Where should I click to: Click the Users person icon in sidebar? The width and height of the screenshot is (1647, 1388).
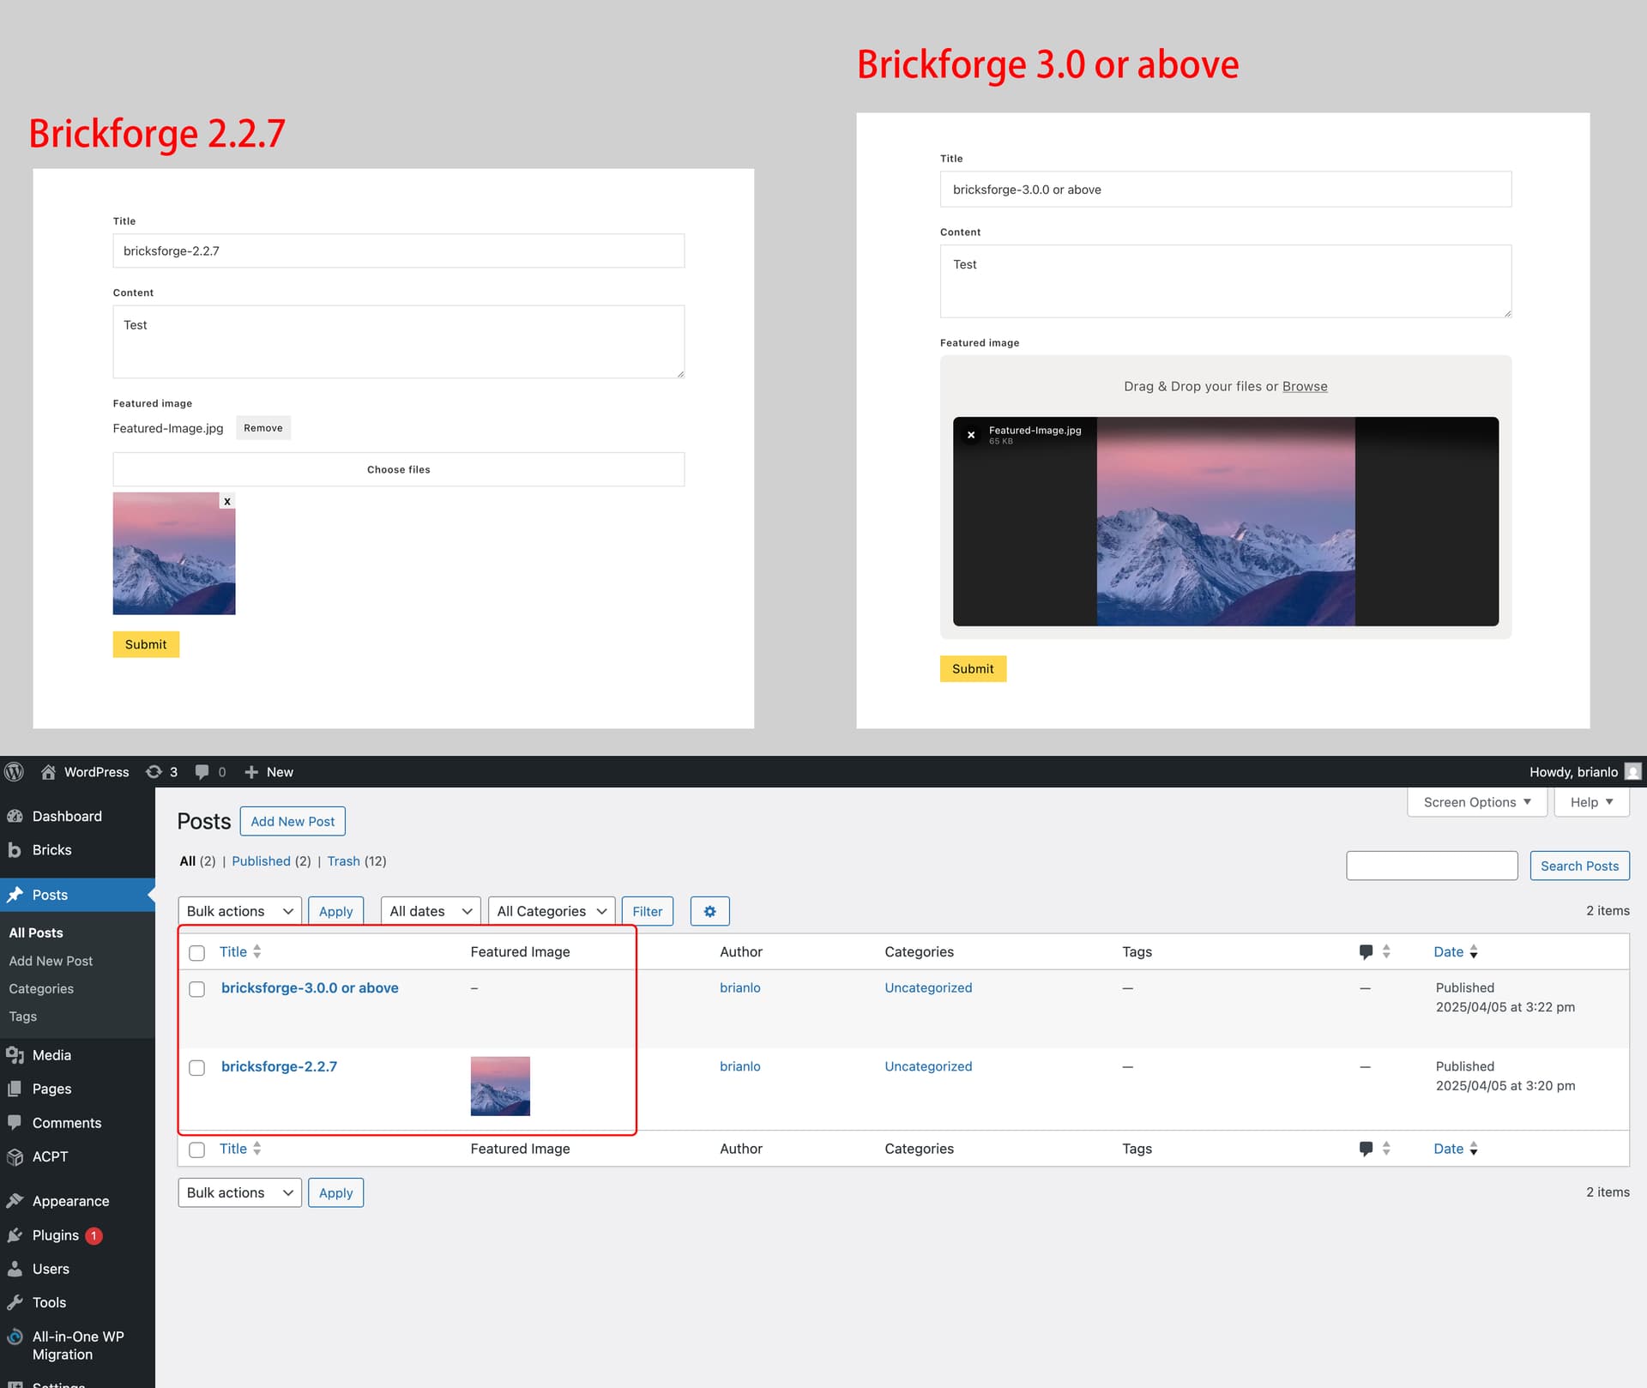tap(15, 1269)
